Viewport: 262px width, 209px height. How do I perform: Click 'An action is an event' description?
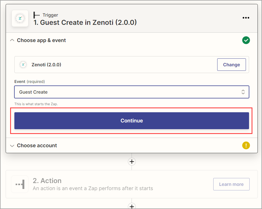[93, 188]
